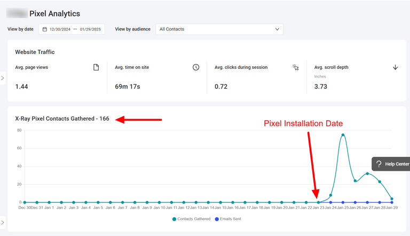Screen dimensions: 410x236
Task: Click the Jan 25 peak data point
Action: click(343, 135)
